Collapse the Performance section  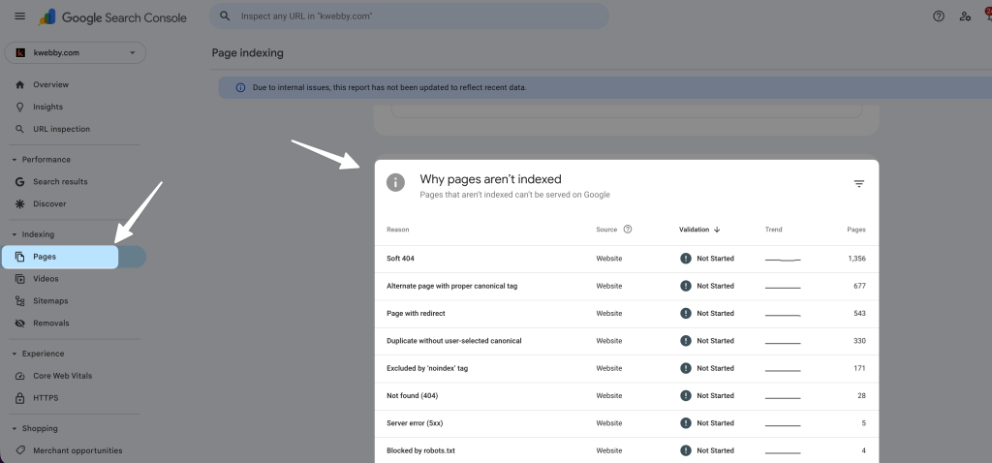click(15, 160)
